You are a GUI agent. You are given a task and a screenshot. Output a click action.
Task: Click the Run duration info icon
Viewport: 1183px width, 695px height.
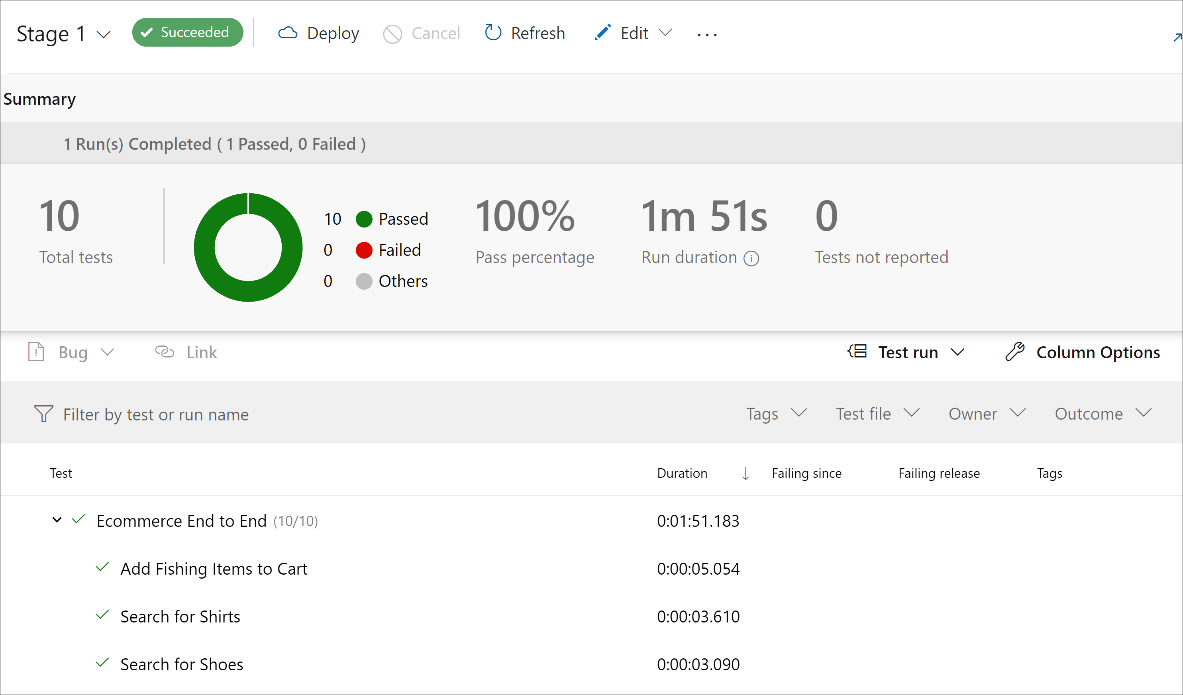(751, 258)
